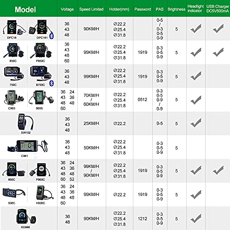Select the DPC181 display image

tap(40, 27)
